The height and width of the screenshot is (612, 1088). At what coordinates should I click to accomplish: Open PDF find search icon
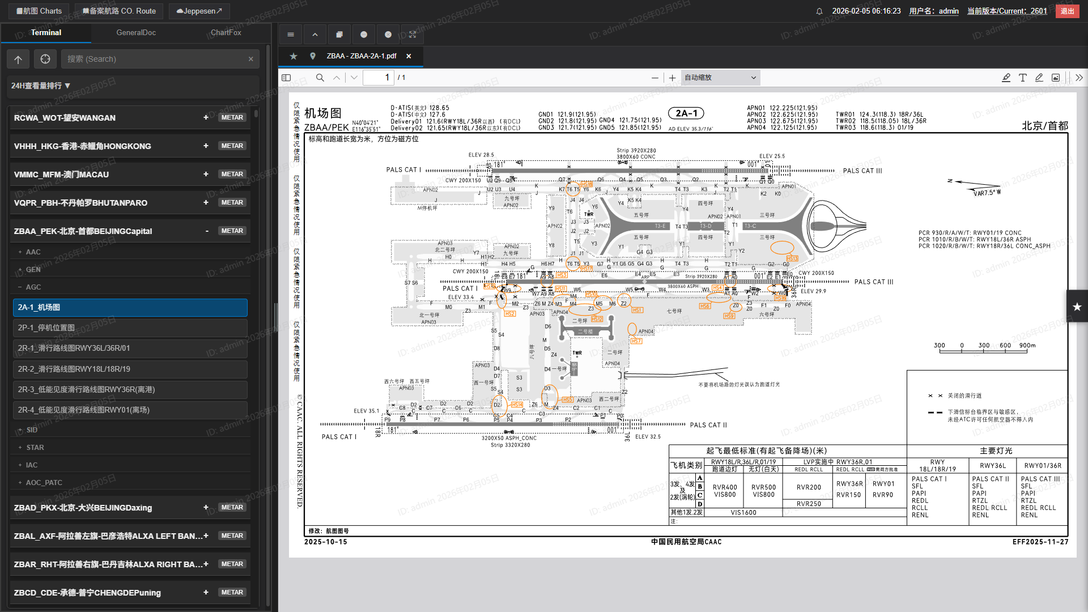click(320, 78)
